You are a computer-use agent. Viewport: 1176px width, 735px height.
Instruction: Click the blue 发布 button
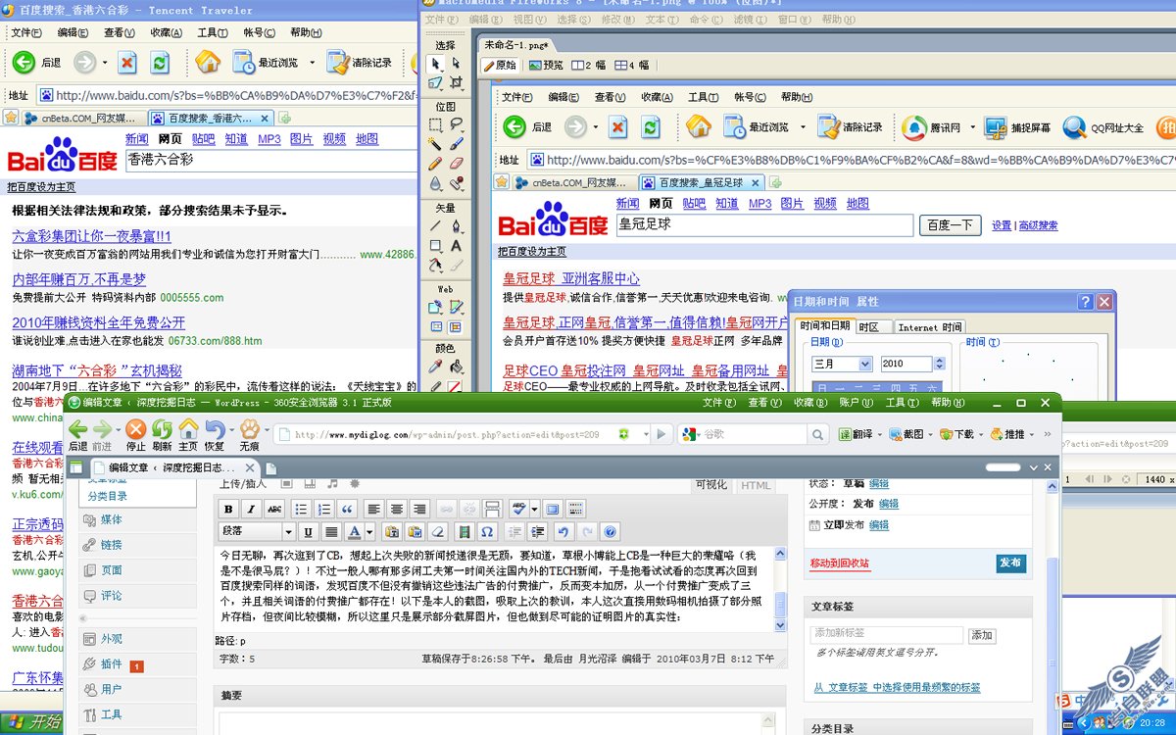1010,563
